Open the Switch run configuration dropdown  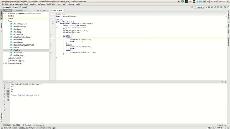199,8
